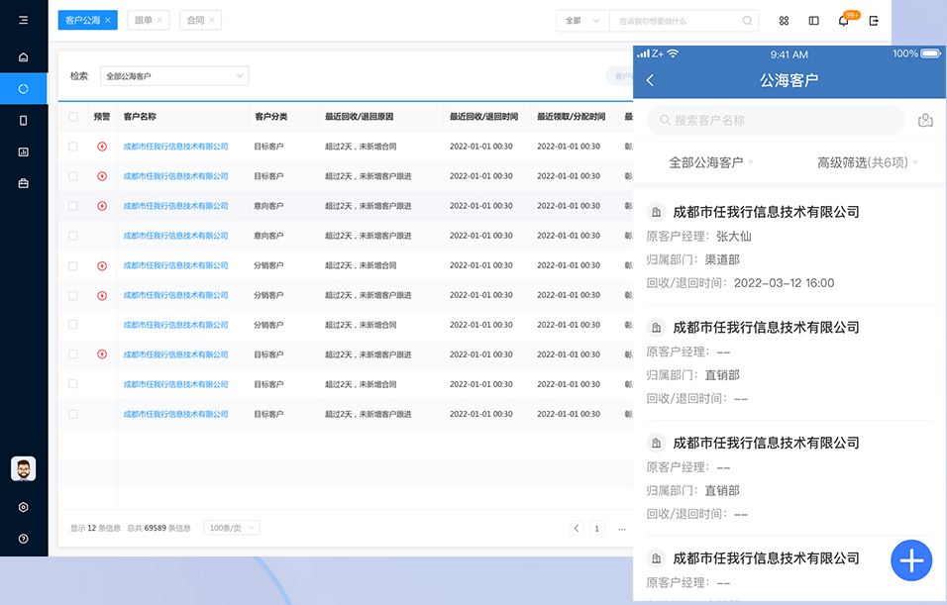
Task: Check the checkbox on the first customer row
Action: click(72, 147)
